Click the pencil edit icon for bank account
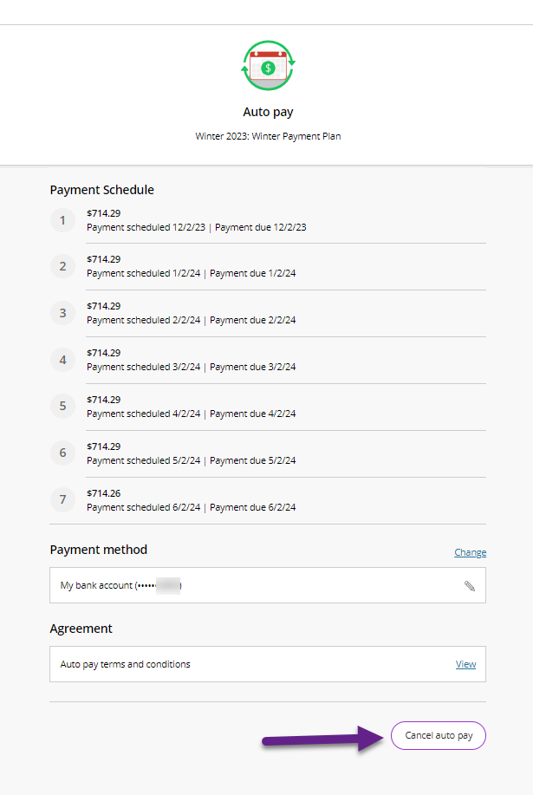The height and width of the screenshot is (795, 533). (470, 586)
